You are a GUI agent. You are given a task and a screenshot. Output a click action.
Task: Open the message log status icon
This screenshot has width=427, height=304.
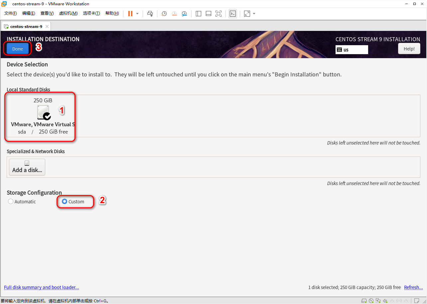417,301
